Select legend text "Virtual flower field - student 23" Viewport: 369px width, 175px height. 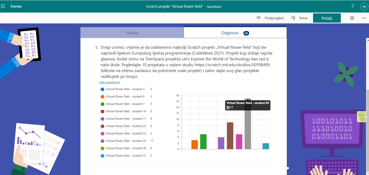(x=126, y=126)
